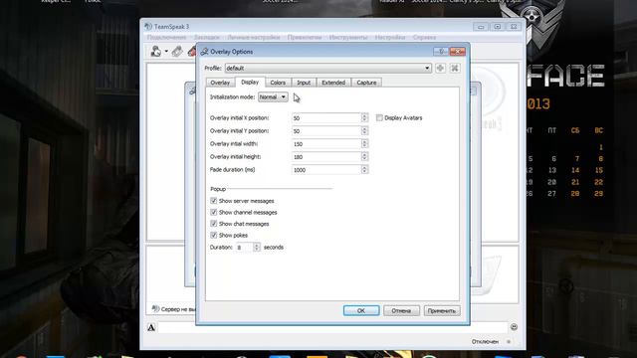Click the TeamSpeak chat message input box
The image size is (637, 358).
click(332, 327)
